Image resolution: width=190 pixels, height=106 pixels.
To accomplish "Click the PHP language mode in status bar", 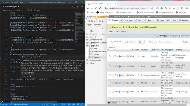I will coord(74,104).
